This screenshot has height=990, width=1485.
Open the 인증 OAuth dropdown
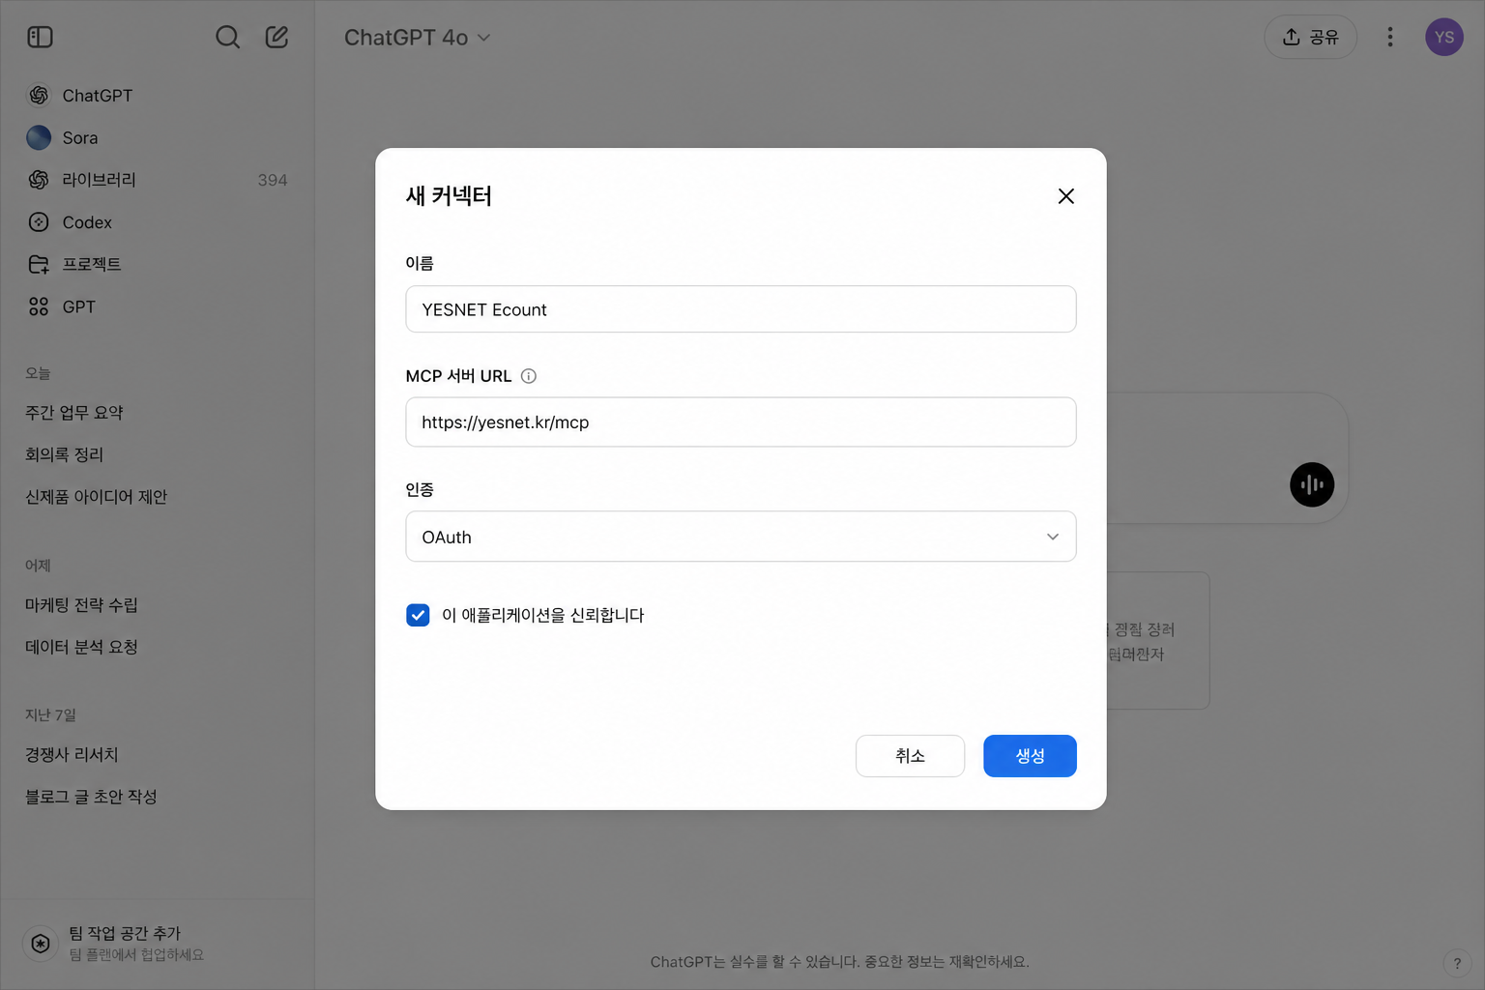741,537
